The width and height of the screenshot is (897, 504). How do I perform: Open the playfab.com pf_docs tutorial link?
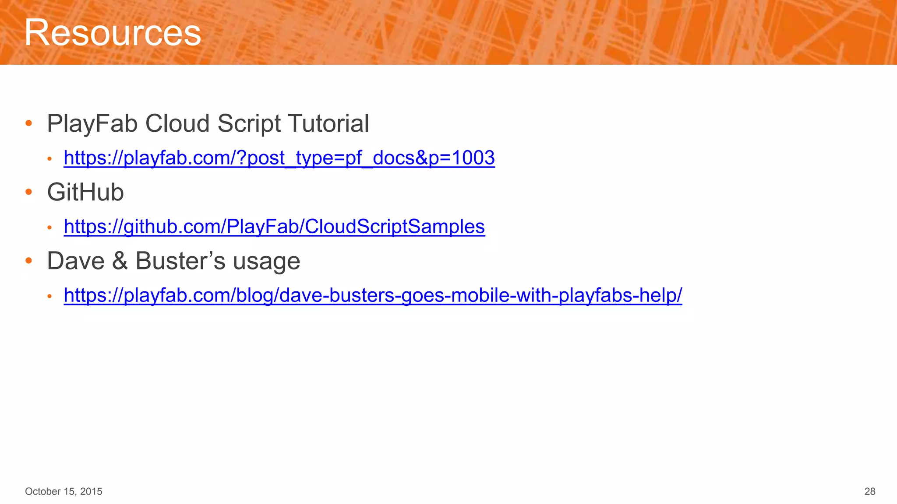(279, 158)
